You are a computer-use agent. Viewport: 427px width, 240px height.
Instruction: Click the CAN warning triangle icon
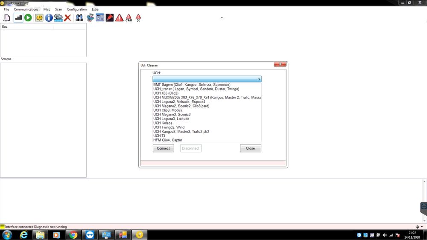(x=129, y=18)
